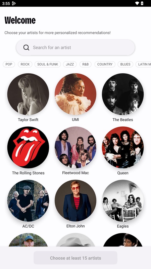Toggle the SOUL & FUNK genre filter

(x=48, y=64)
